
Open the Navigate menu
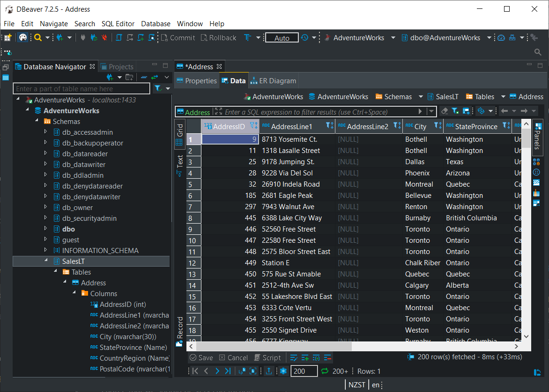pyautogui.click(x=53, y=24)
